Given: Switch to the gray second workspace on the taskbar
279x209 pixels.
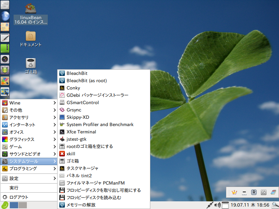Looking at the screenshot, I should coord(23,205).
